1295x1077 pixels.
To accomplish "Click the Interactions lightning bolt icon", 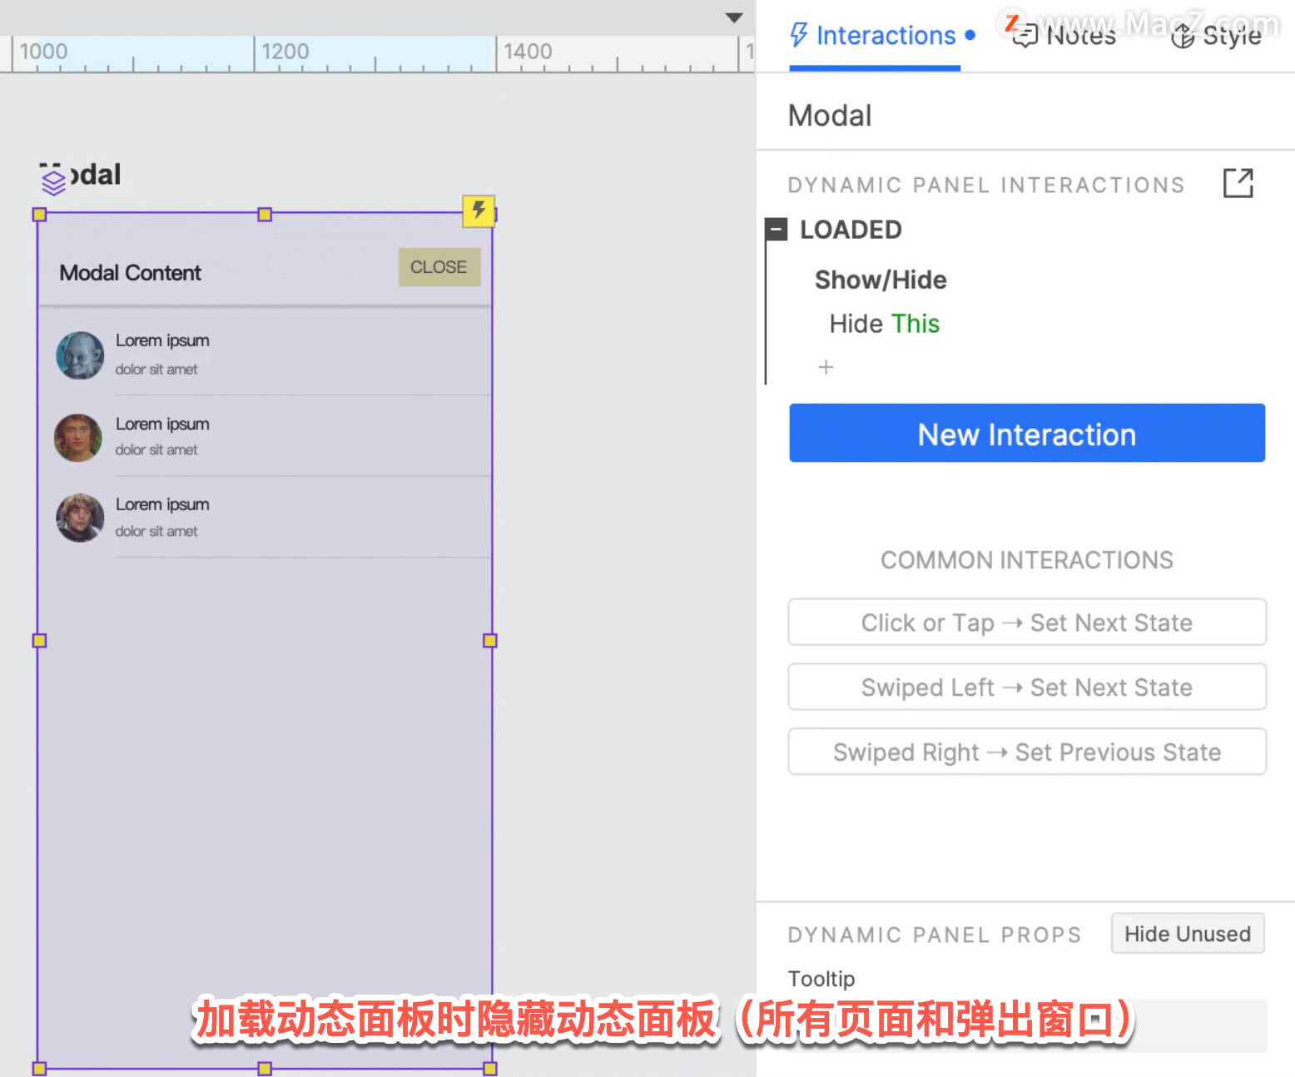I will [799, 35].
